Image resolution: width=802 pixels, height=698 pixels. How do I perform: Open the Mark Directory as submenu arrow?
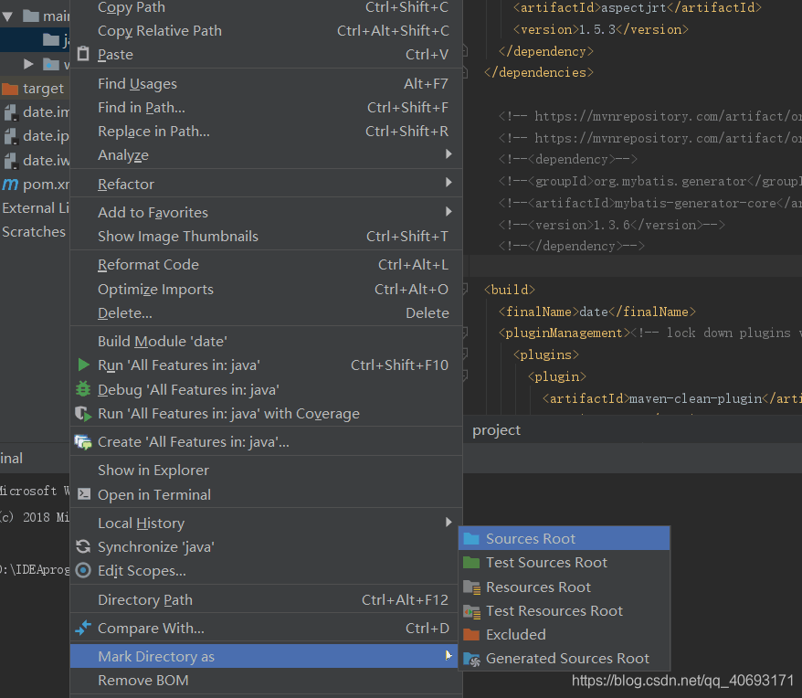point(448,656)
